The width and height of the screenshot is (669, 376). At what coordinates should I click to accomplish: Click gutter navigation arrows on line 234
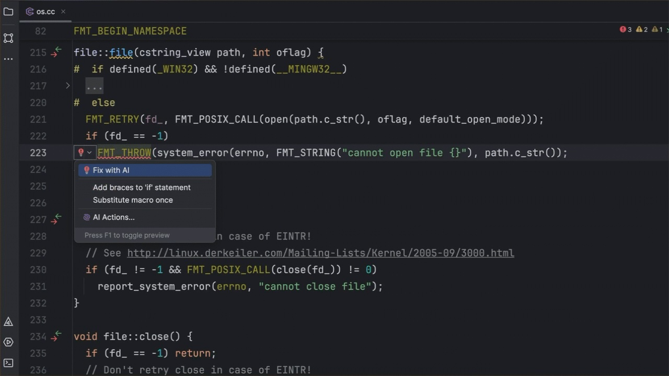coord(56,336)
